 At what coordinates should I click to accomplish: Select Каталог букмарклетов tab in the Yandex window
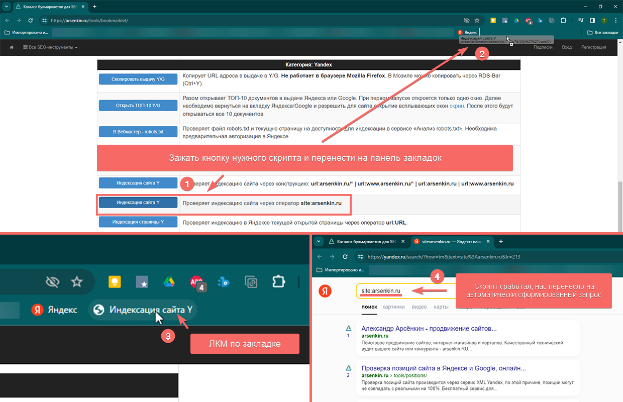pyautogui.click(x=366, y=242)
